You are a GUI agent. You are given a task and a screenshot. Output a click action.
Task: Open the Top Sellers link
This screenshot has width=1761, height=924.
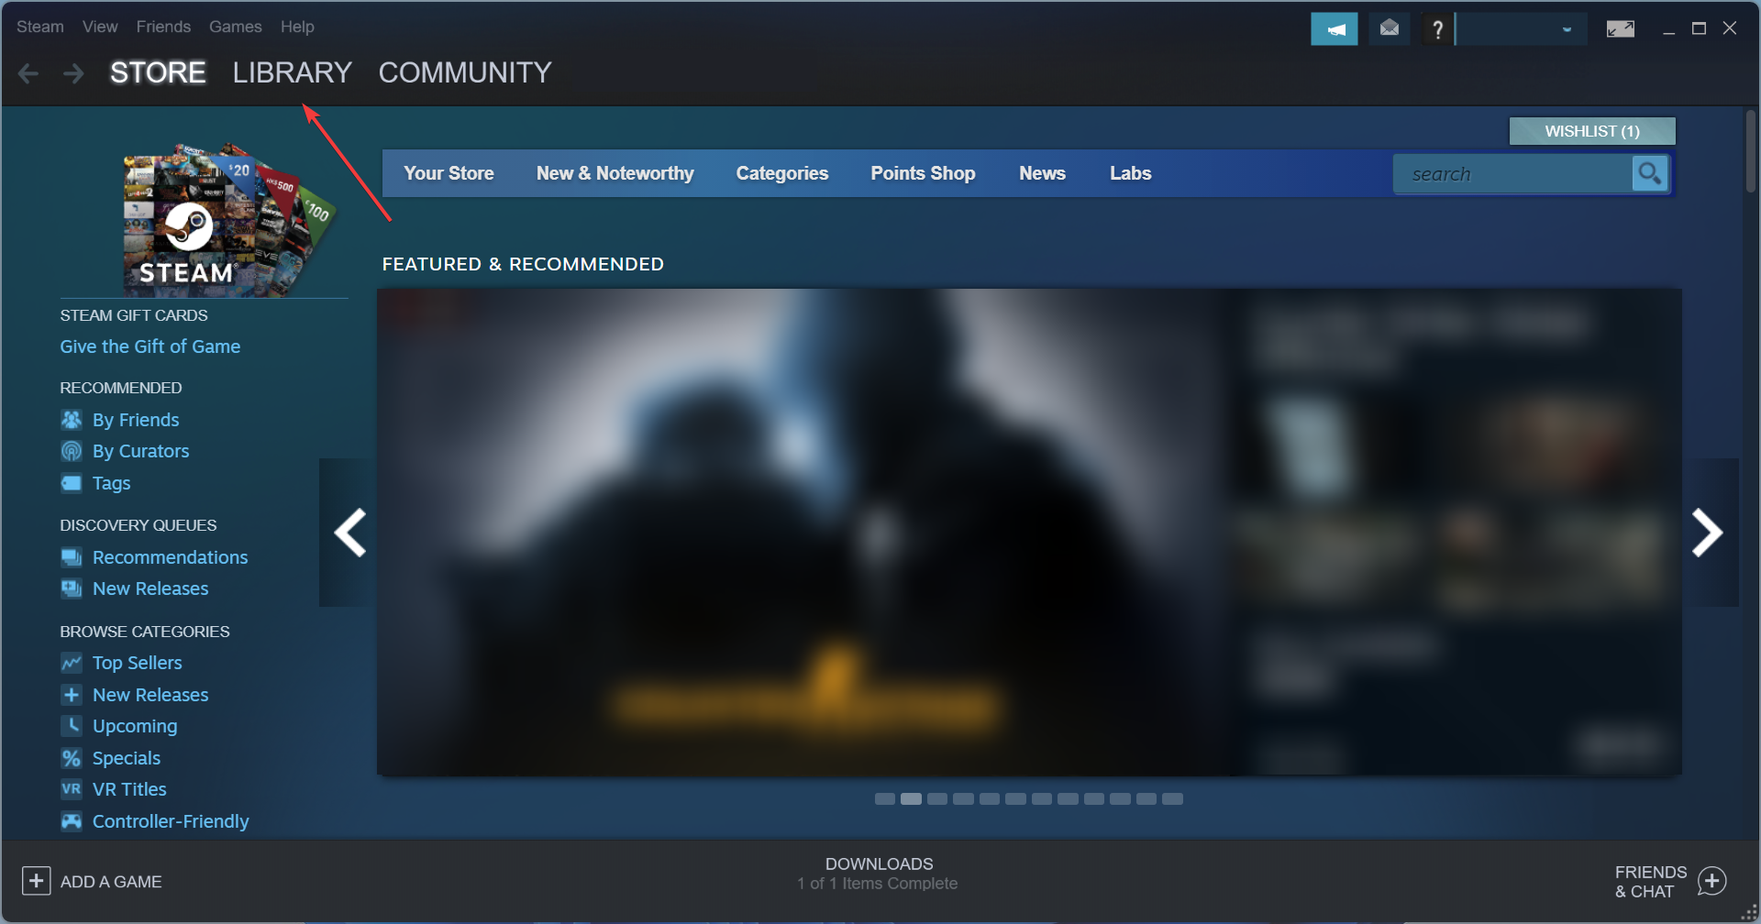point(137,663)
